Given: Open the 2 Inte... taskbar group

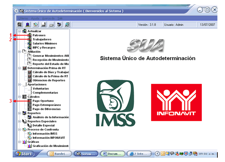Looking at the screenshot, I should pos(139,154).
